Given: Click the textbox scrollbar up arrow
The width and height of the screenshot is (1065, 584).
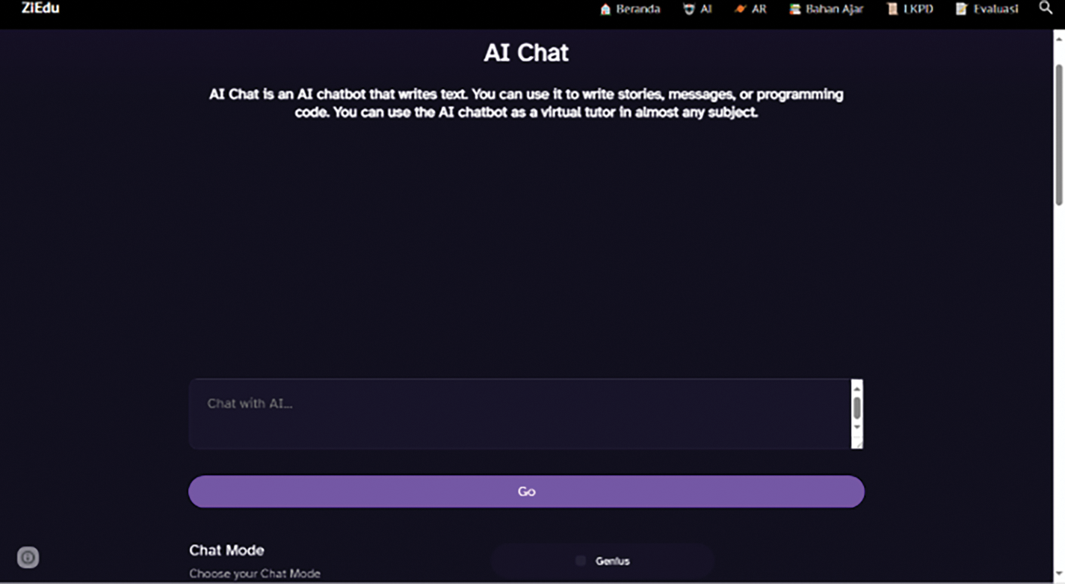Looking at the screenshot, I should coord(857,388).
